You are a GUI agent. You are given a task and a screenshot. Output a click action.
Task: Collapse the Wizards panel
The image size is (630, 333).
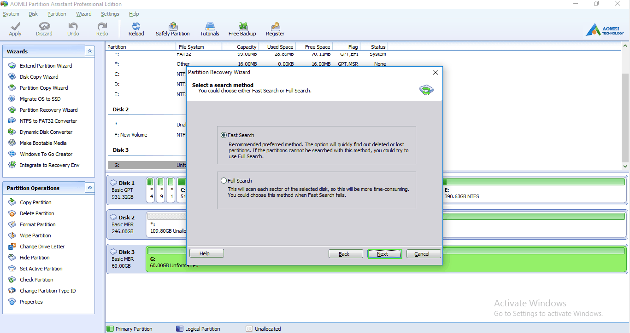90,52
